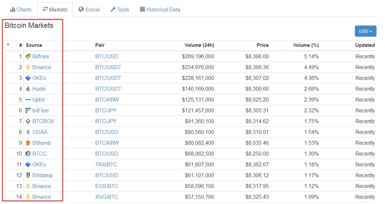Open the Upbit exchange link

[x=38, y=100]
